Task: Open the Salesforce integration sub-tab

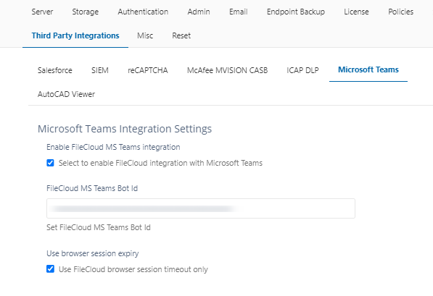Action: (x=55, y=70)
